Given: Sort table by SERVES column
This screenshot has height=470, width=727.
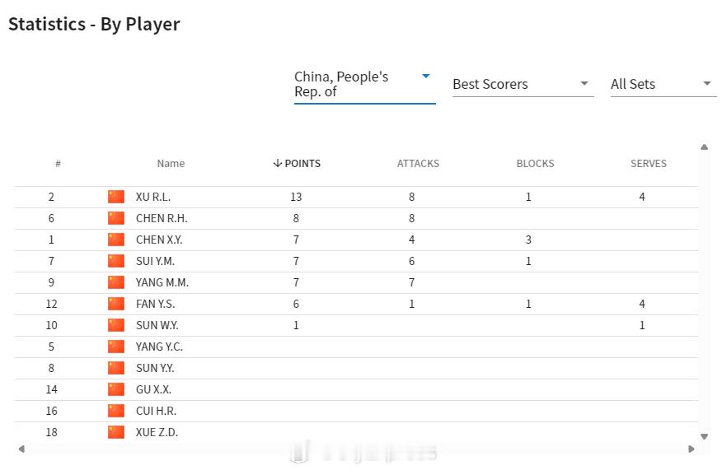Looking at the screenshot, I should 648,163.
